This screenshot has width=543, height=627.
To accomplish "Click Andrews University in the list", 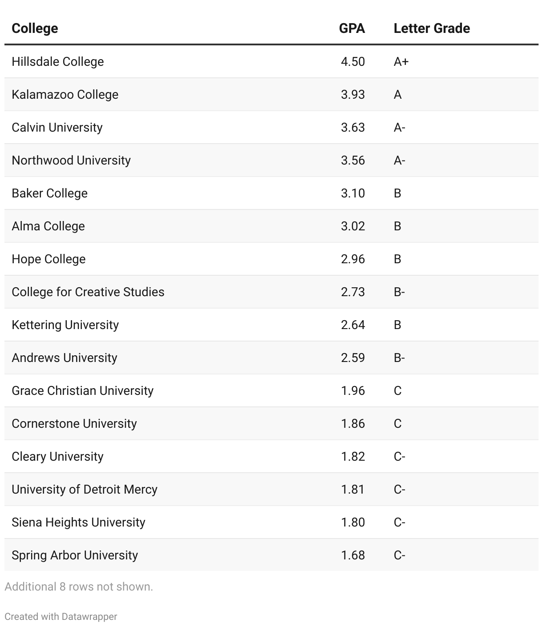I will (x=65, y=358).
